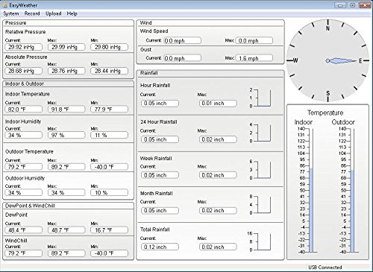Click Outdoor Temperature current value field

click(24, 167)
